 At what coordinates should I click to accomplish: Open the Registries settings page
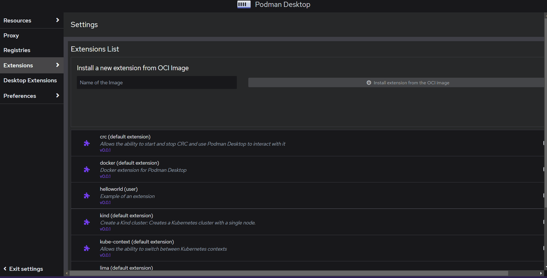tap(17, 50)
